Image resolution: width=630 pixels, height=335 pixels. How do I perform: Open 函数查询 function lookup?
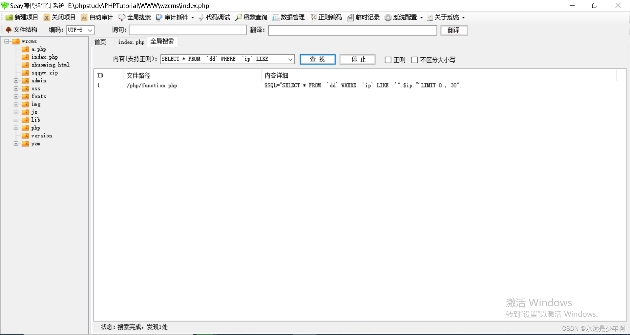[255, 17]
